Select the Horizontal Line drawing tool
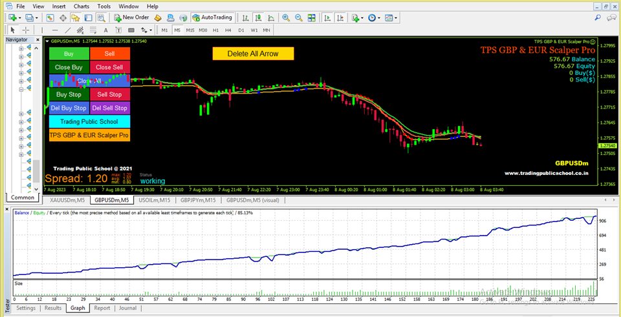Viewport: 621px width, 317px height. (x=55, y=30)
